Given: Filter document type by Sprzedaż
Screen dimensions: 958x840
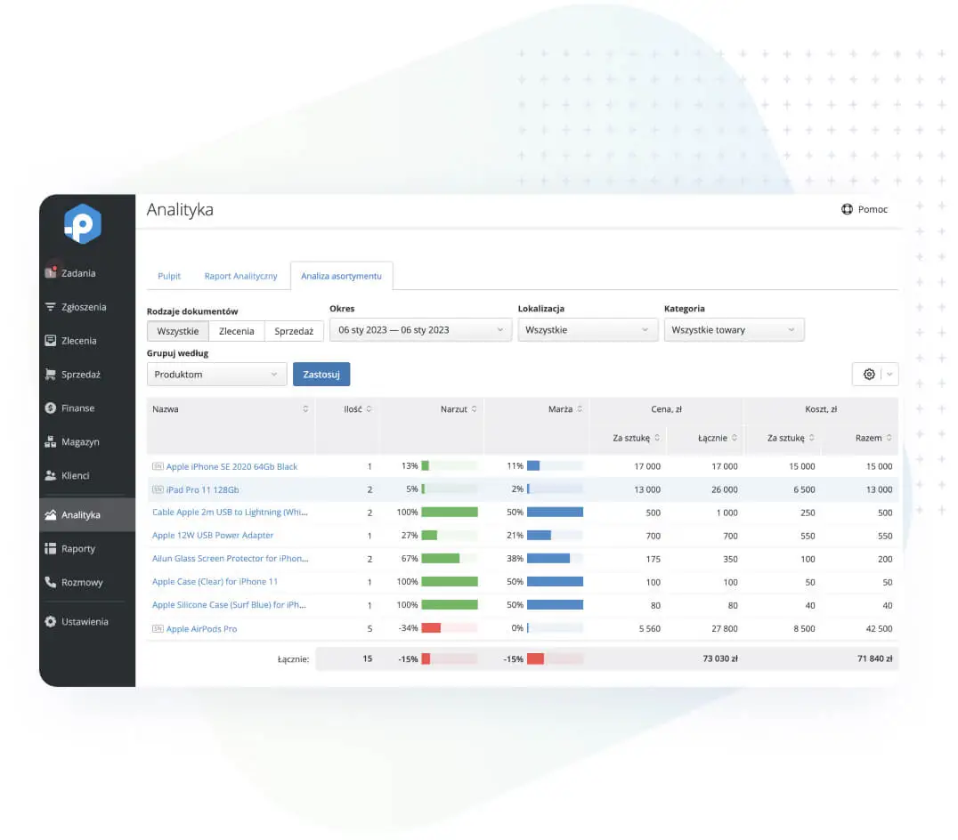Looking at the screenshot, I should pos(294,331).
